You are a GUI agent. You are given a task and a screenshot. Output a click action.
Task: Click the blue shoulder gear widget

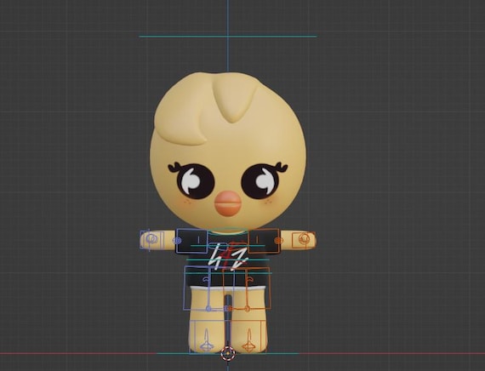pos(177,241)
